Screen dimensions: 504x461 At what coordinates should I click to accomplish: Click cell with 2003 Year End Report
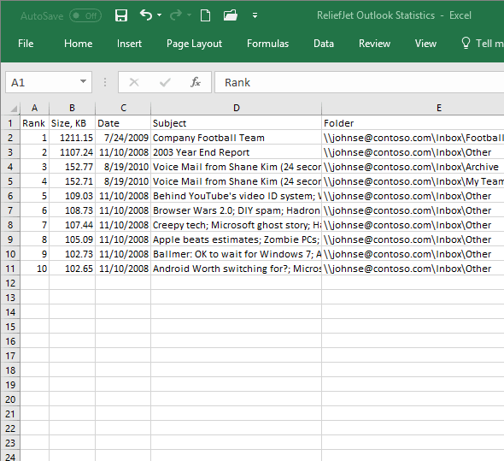tap(237, 152)
